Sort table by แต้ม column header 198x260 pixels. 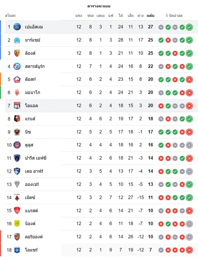click(x=151, y=16)
